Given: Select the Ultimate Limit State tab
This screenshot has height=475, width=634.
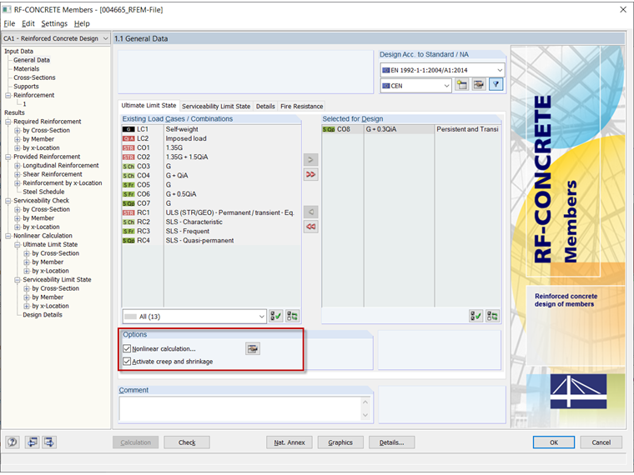Looking at the screenshot, I should pos(148,106).
